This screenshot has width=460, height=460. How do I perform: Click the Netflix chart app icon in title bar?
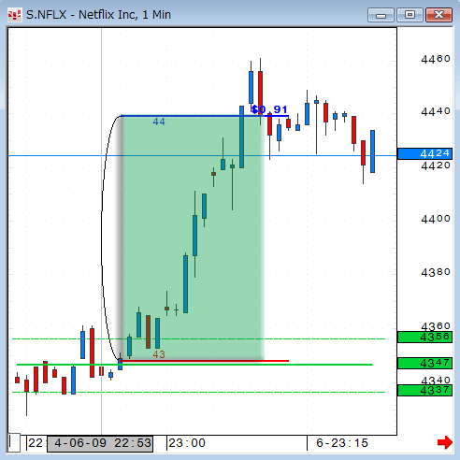pyautogui.click(x=15, y=15)
